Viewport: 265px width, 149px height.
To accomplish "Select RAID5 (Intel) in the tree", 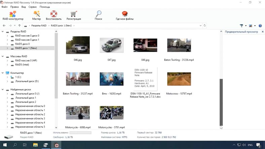I will (x=22, y=64).
